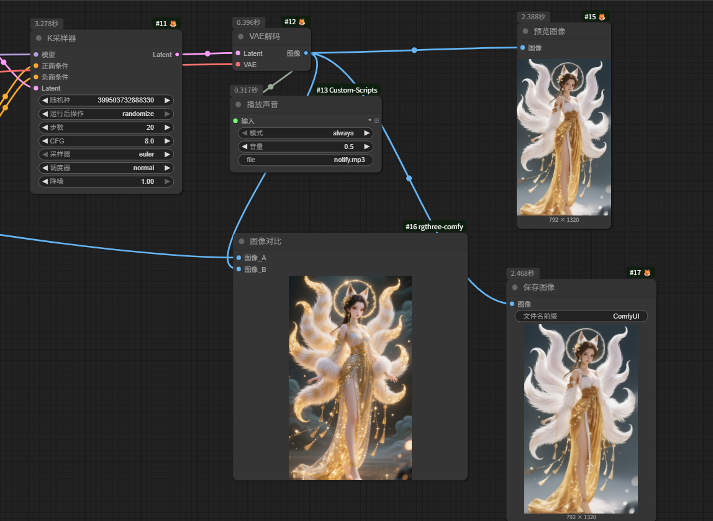Edit the file notify.mp3 field
This screenshot has height=521, width=713.
306,160
